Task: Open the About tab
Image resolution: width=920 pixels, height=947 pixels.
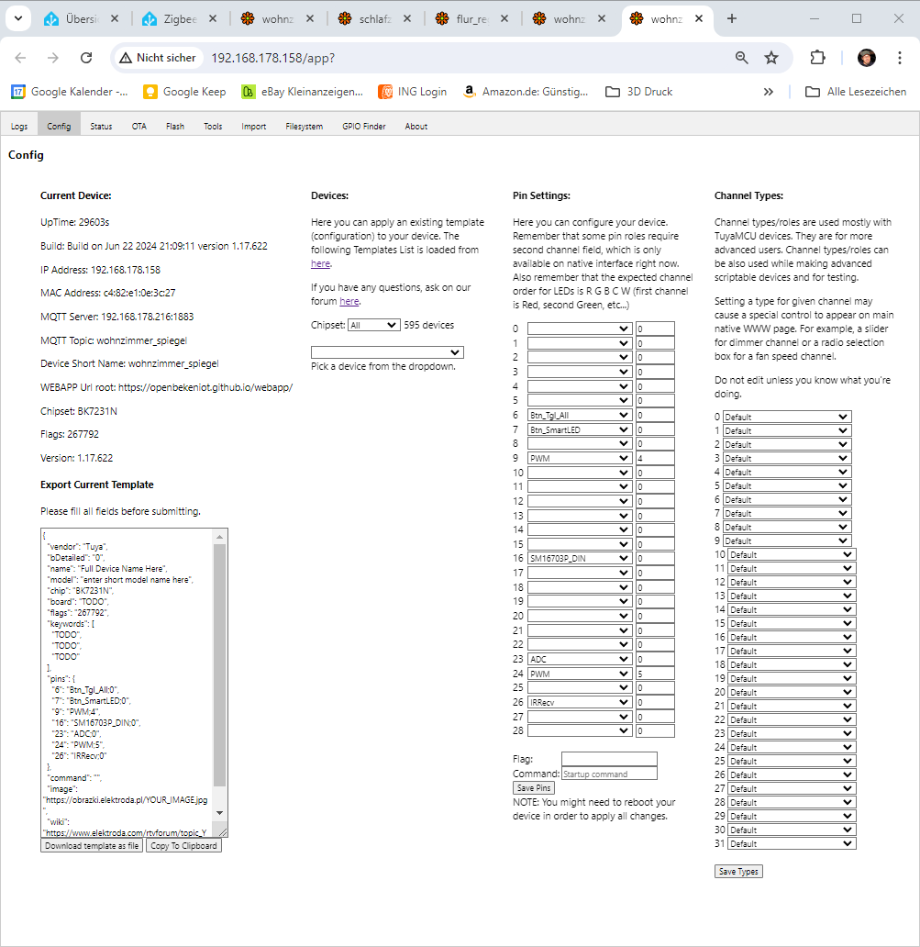Action: [x=416, y=127]
